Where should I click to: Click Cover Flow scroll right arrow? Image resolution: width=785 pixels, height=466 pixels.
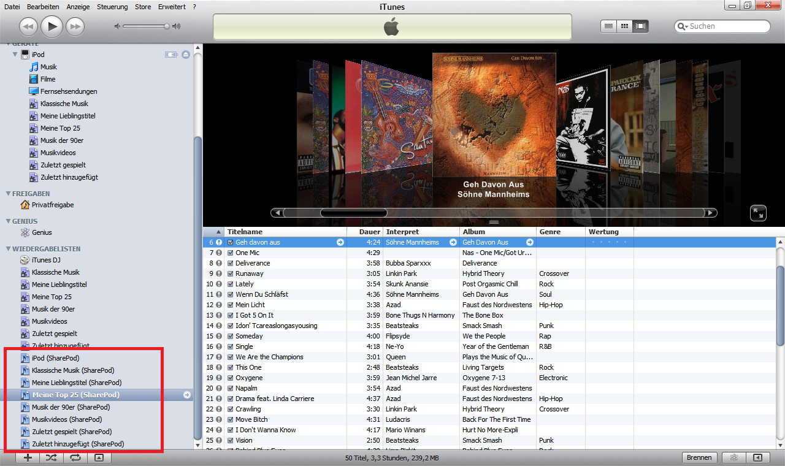point(711,213)
